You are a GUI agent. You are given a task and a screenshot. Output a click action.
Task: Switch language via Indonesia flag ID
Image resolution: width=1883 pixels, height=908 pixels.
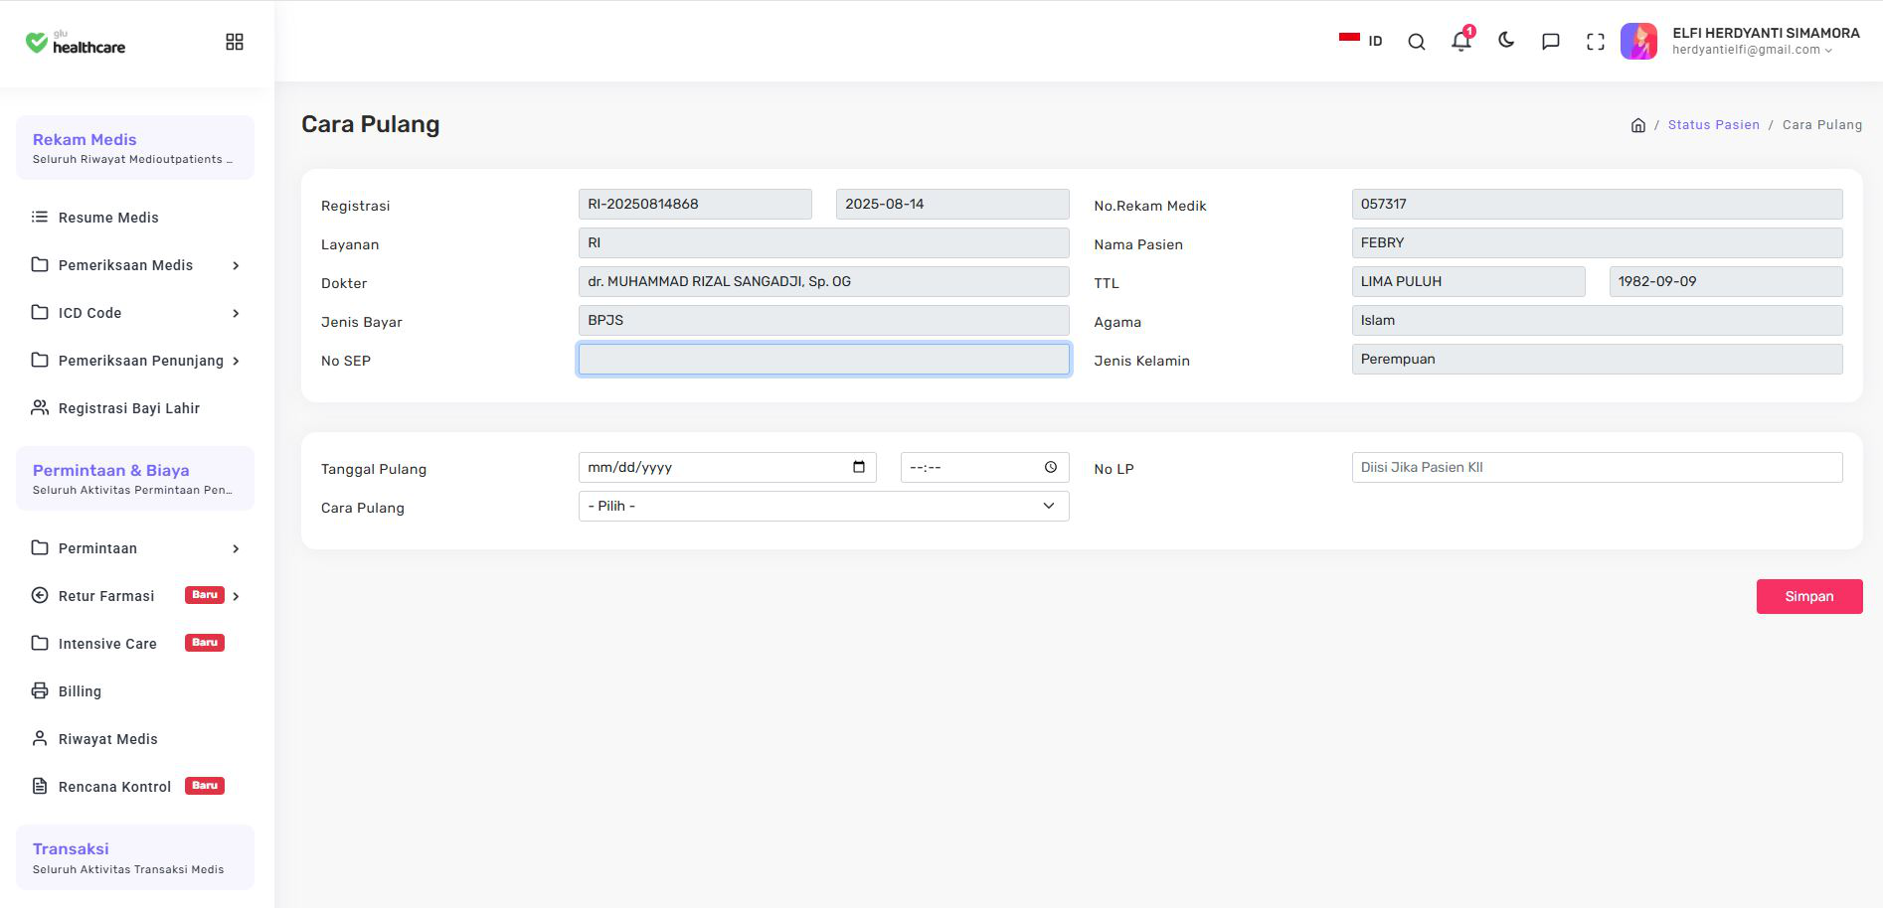click(1360, 41)
